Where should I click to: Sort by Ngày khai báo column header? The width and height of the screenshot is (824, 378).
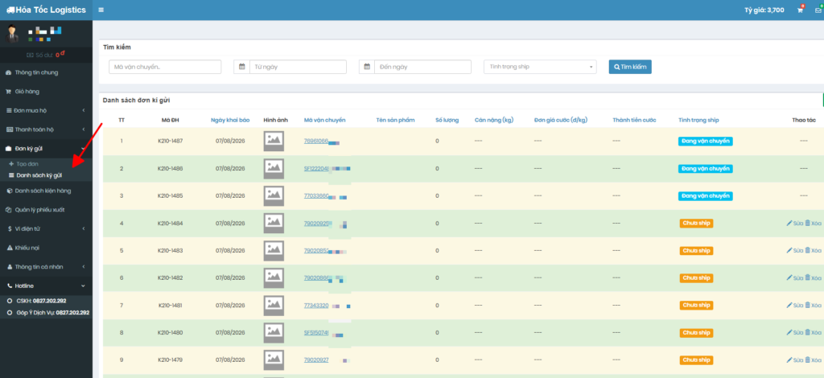point(230,120)
